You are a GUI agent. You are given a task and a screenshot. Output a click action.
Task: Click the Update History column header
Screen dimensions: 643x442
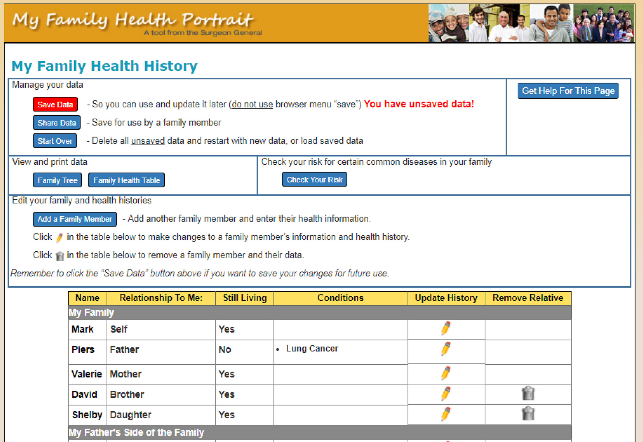446,298
